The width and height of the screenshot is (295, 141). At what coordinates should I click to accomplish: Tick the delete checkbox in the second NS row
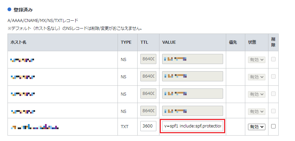[273, 77]
